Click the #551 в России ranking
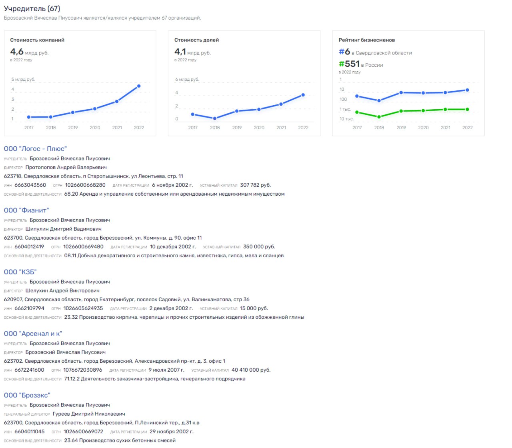 tap(361, 64)
